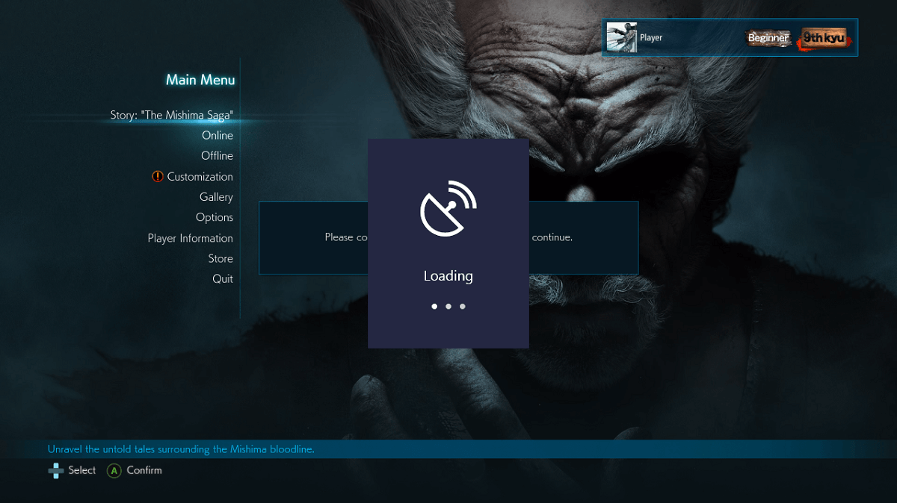Image resolution: width=897 pixels, height=503 pixels.
Task: Click the three loading progress dots
Action: (x=449, y=306)
